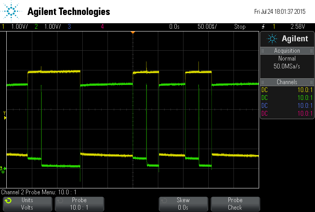Click the trigger source channel 1 indicator
The width and height of the screenshot is (315, 212).
click(274, 26)
